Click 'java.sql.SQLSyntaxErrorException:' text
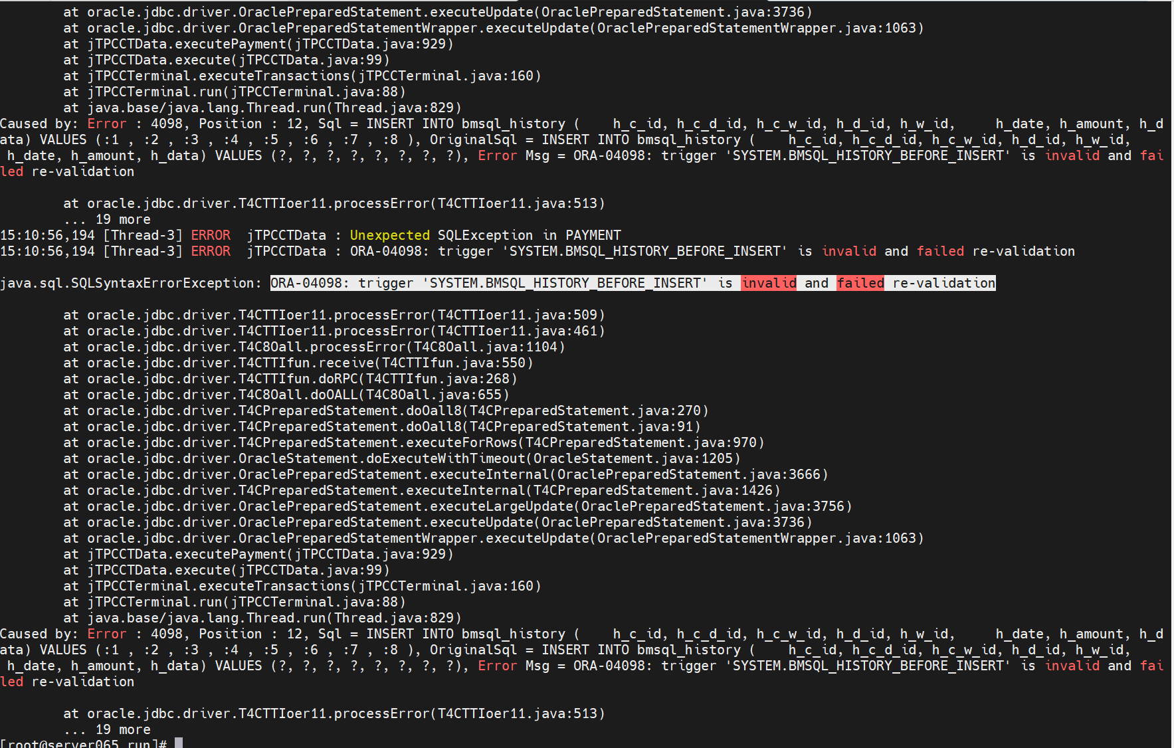This screenshot has height=748, width=1174. (131, 283)
